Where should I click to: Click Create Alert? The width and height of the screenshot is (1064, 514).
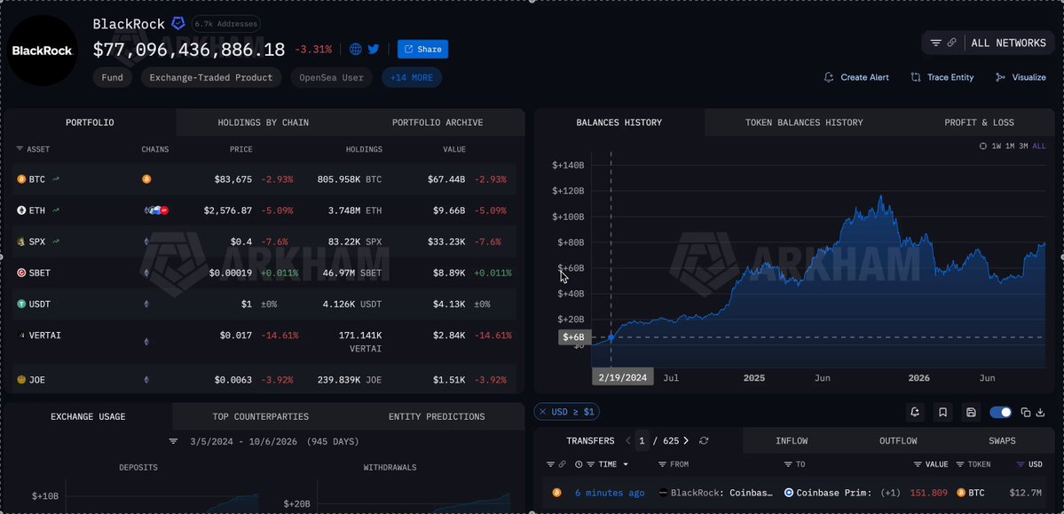point(856,77)
